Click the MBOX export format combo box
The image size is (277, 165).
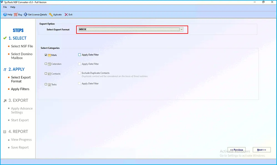click(131, 29)
